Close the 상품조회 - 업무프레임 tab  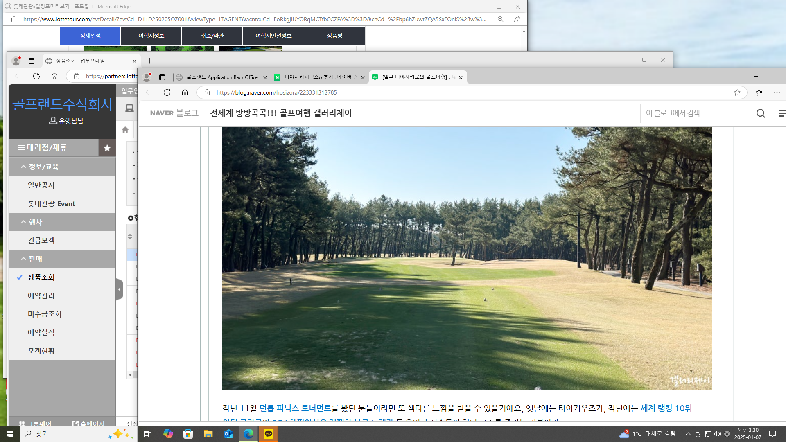pos(134,61)
